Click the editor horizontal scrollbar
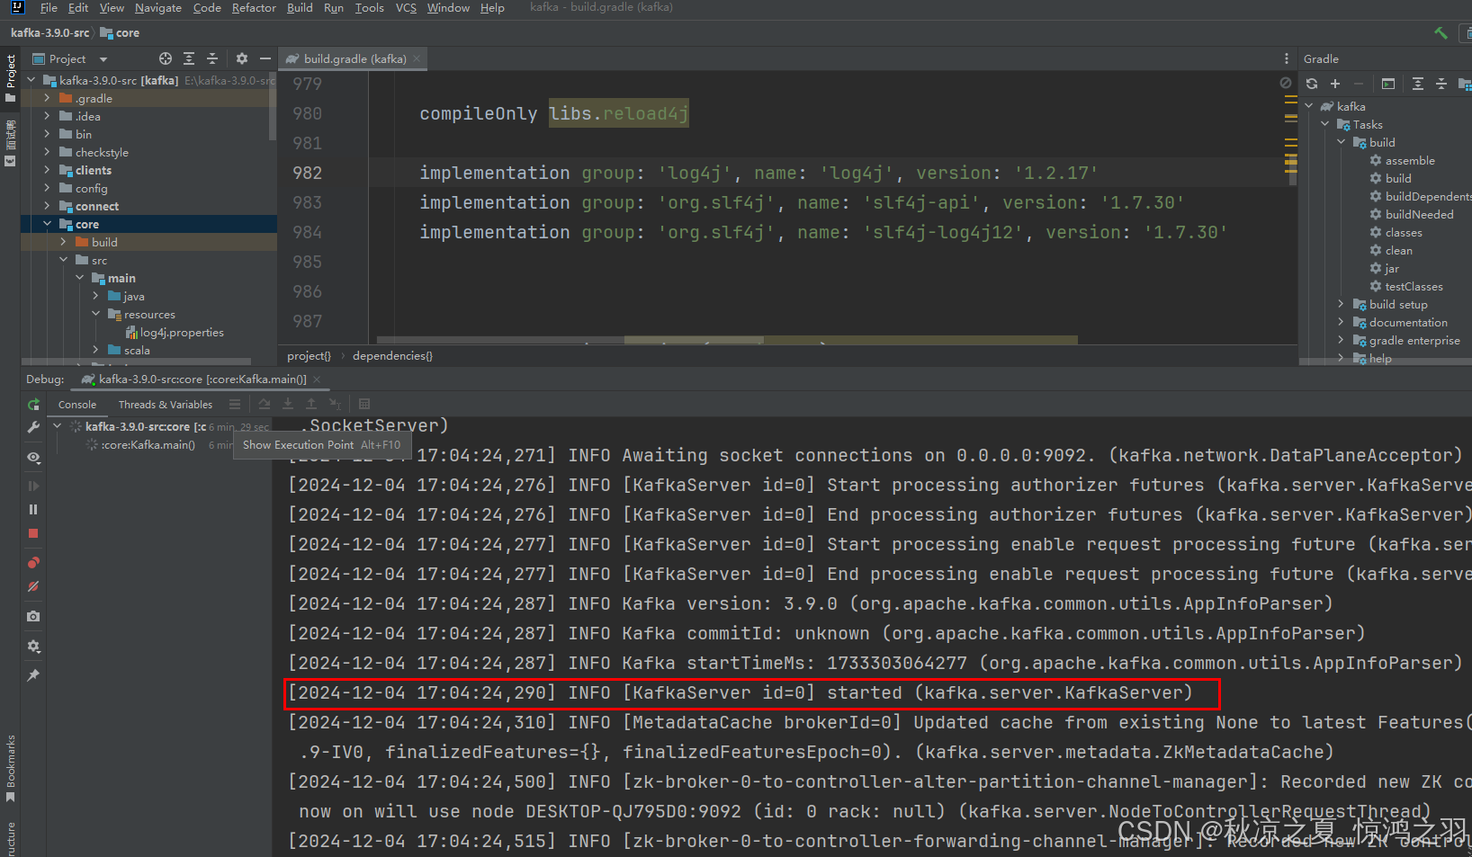The height and width of the screenshot is (857, 1472). pos(693,340)
